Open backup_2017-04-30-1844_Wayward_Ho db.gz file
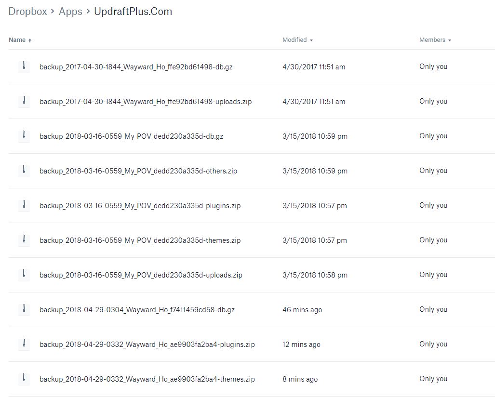Image resolution: width=495 pixels, height=411 pixels. 136,67
